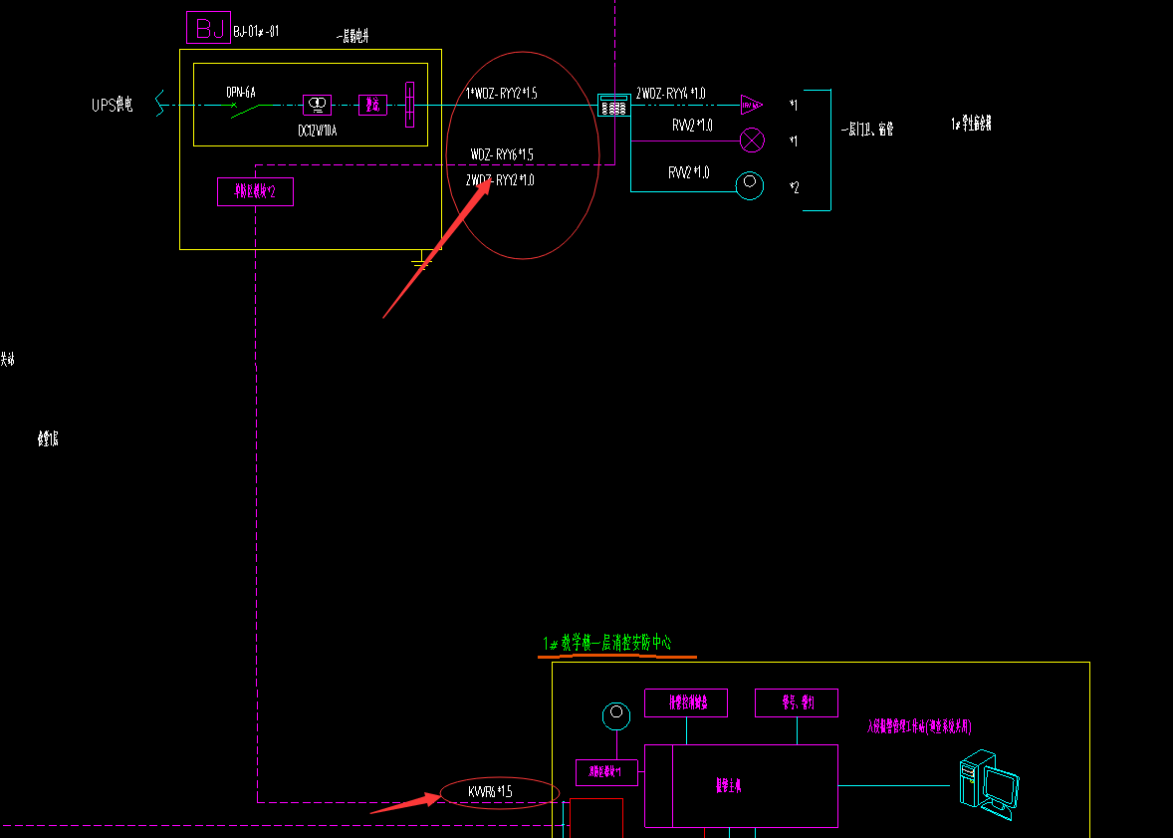Image resolution: width=1173 pixels, height=838 pixels.
Task: Select the 2WDZ-RYY4*1.0 cable label
Action: [670, 94]
